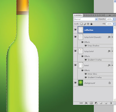Viewport: 116px width, 112px height.
Task: Click the tutup botol (bawah) layer thumbnail
Action: click(x=81, y=37)
